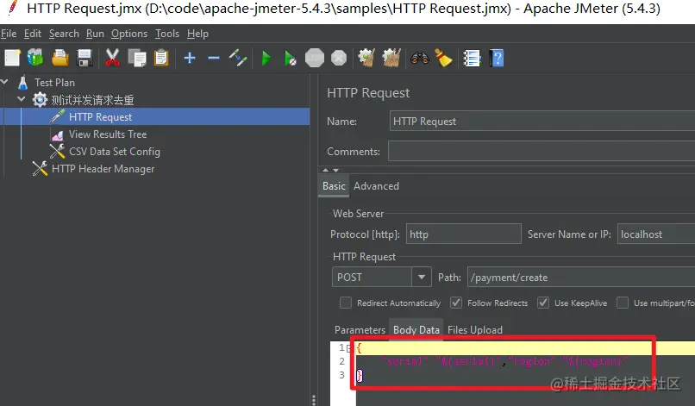Click the Copy toolbar icon
Screen dimensions: 695x406
[x=137, y=58]
